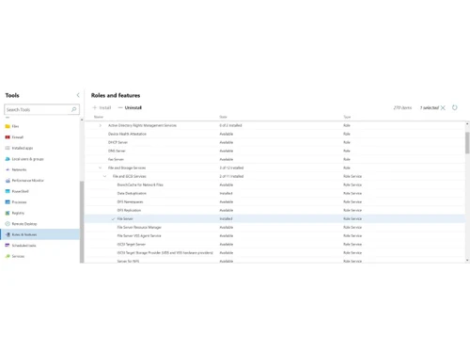
Task: Click the list scrollbar up arrow
Action: click(467, 124)
